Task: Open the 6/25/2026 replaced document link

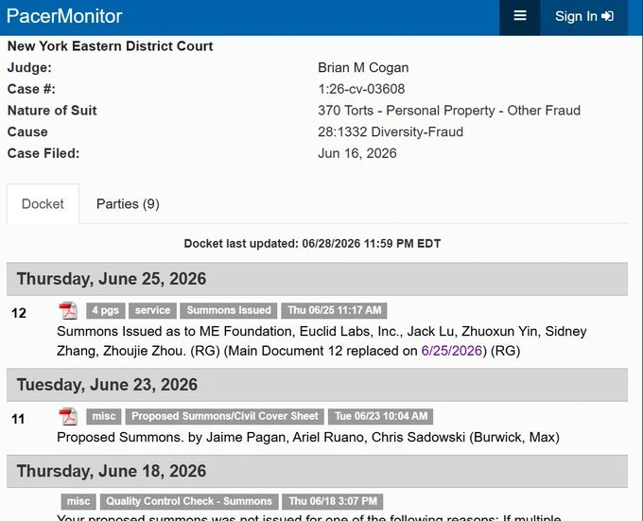Action: coord(451,351)
